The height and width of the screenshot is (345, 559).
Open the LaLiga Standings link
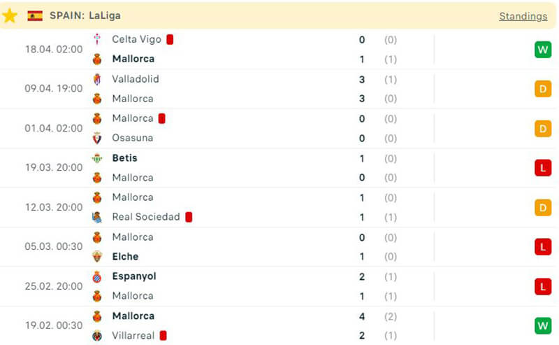point(523,16)
